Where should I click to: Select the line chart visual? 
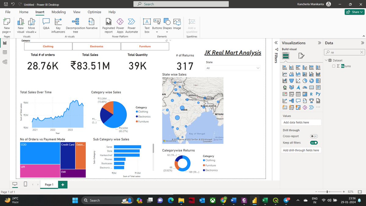pyautogui.click(x=285, y=74)
